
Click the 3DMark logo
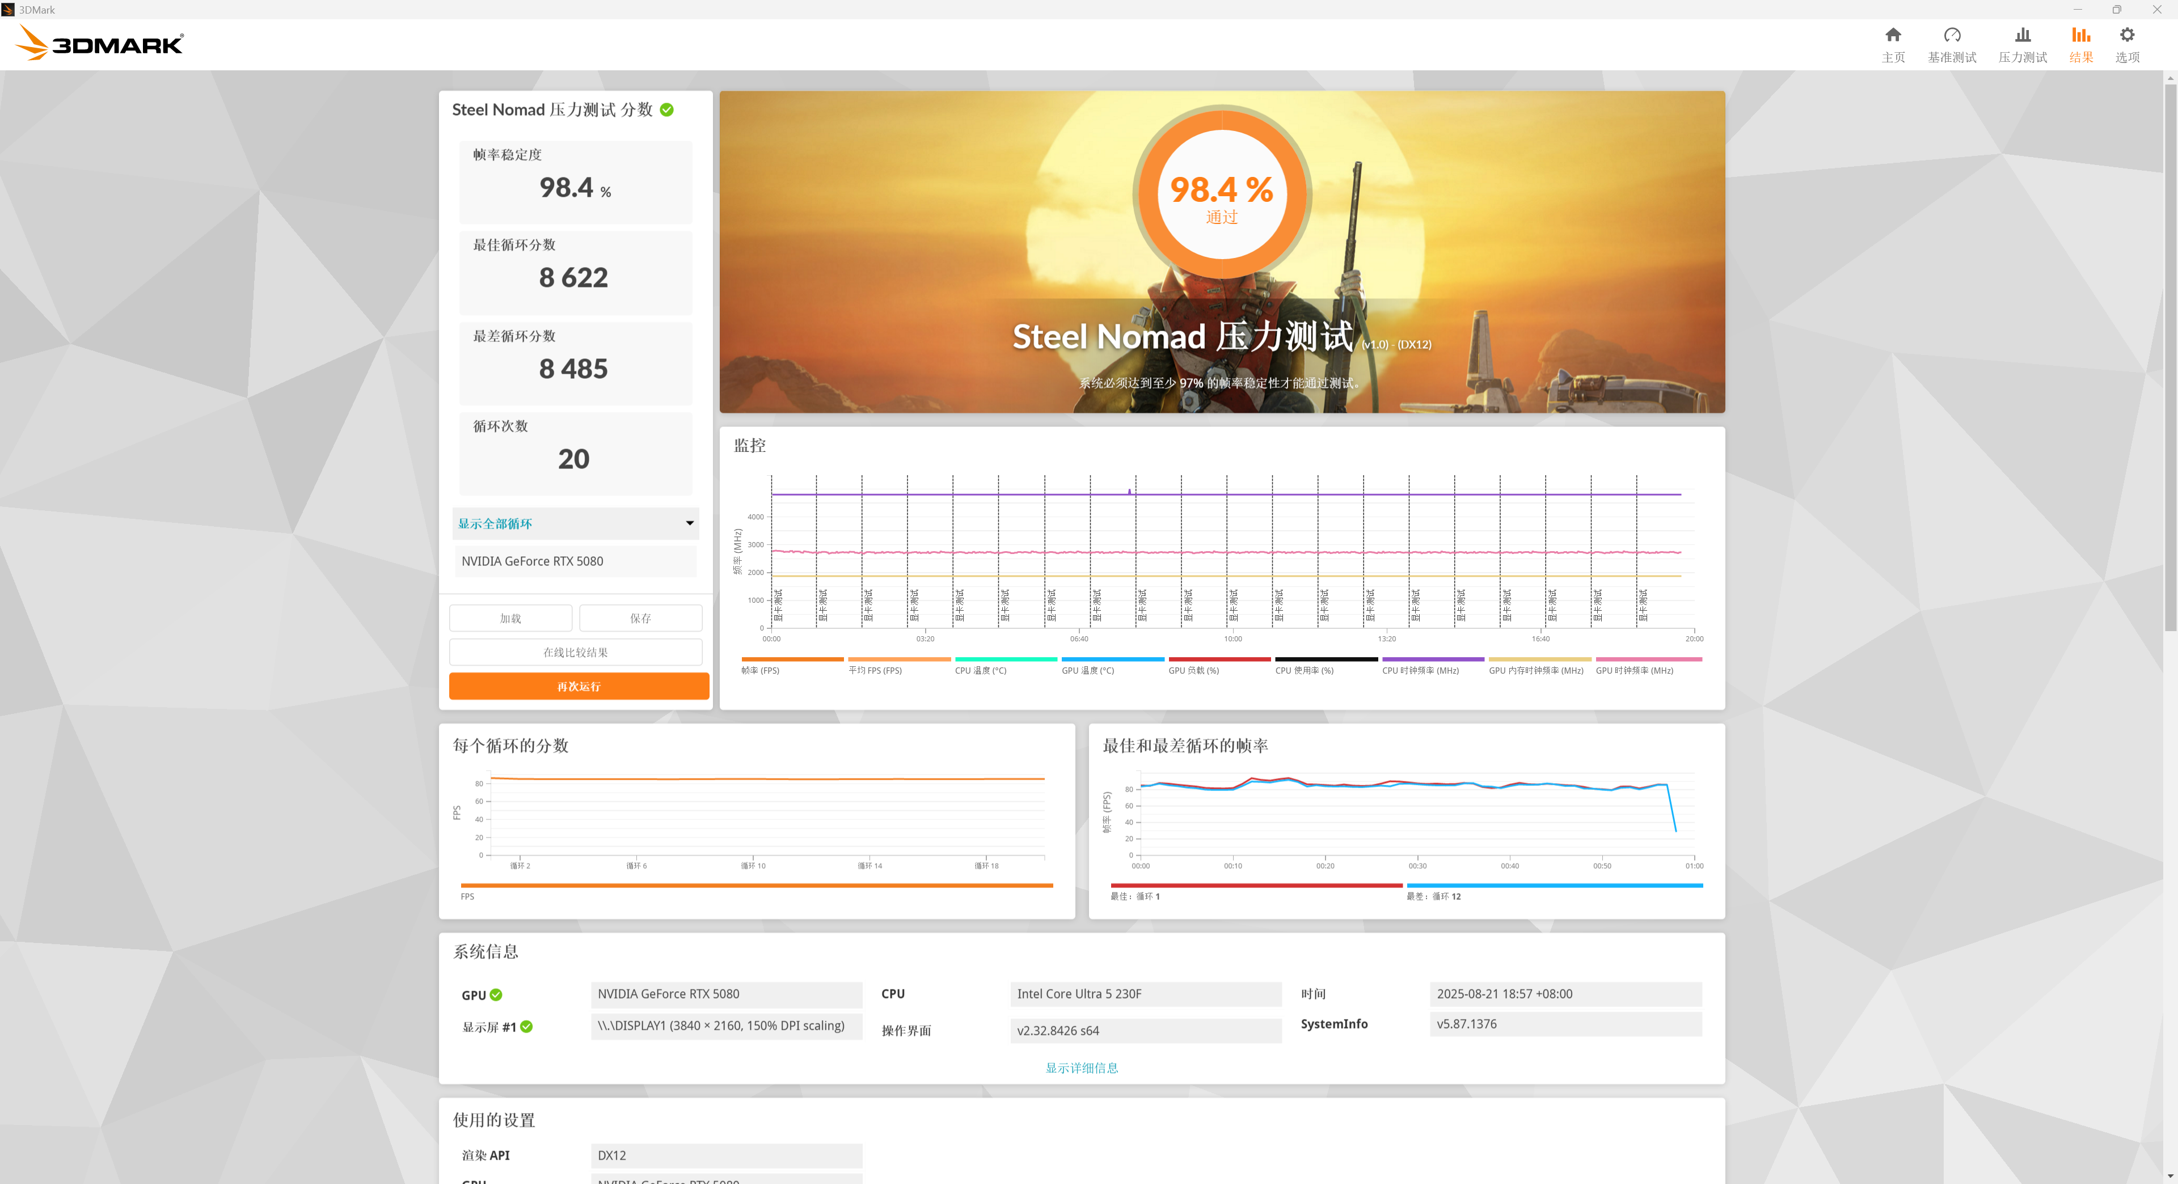point(100,43)
